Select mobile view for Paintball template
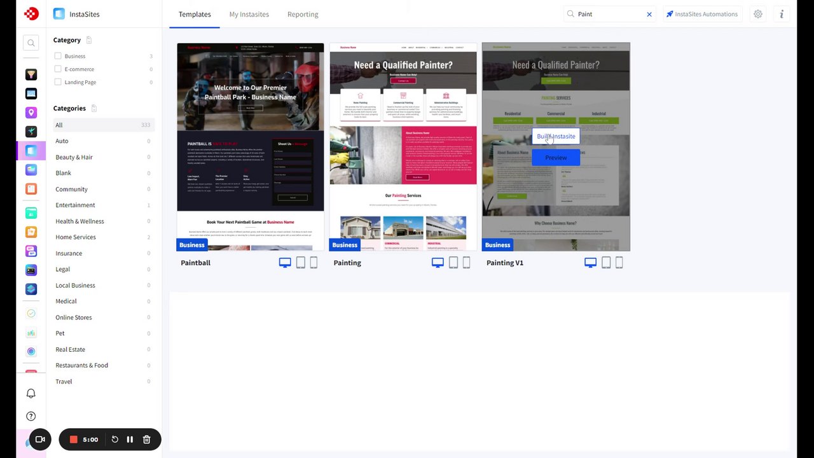This screenshot has height=458, width=814. (x=314, y=263)
